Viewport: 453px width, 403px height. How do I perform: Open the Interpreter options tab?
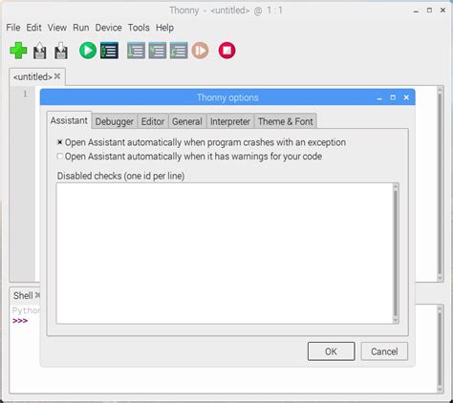230,121
